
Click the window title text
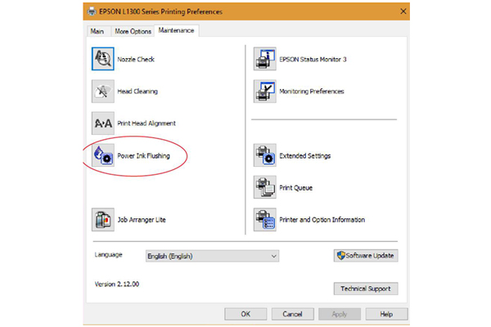point(160,11)
